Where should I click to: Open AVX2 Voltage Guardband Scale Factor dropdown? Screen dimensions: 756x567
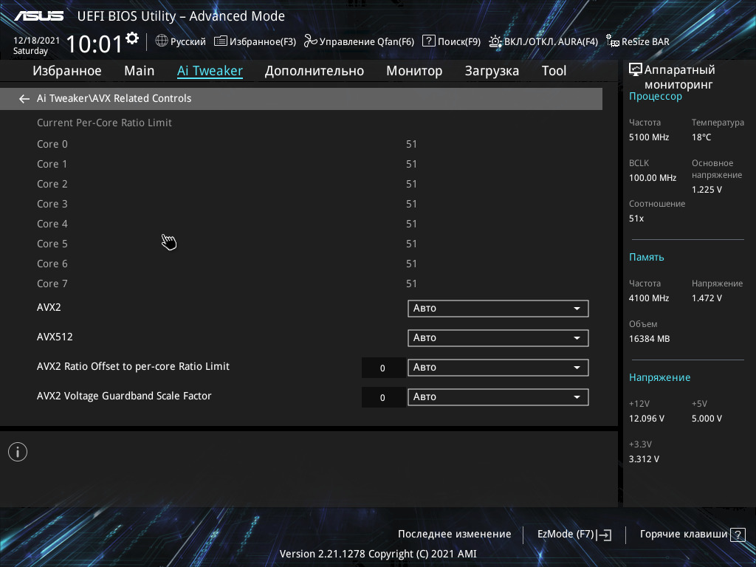point(498,396)
